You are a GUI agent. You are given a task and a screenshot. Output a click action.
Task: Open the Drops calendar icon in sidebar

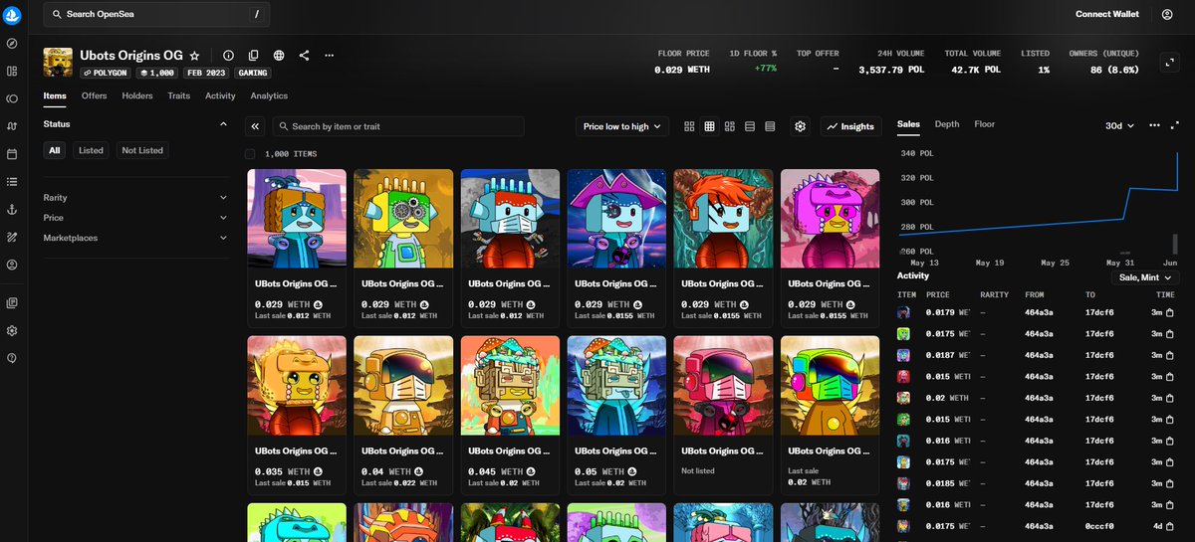(12, 154)
